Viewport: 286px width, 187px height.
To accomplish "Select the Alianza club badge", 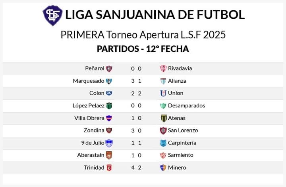I will (x=163, y=81).
